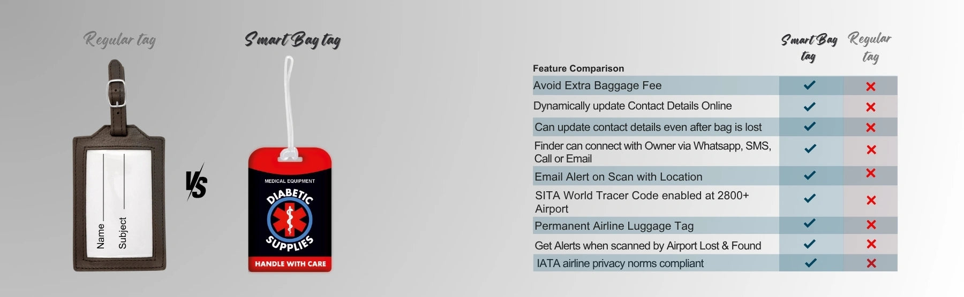Click the Regular tag title above leather tag
Image resolution: width=964 pixels, height=297 pixels.
119,40
